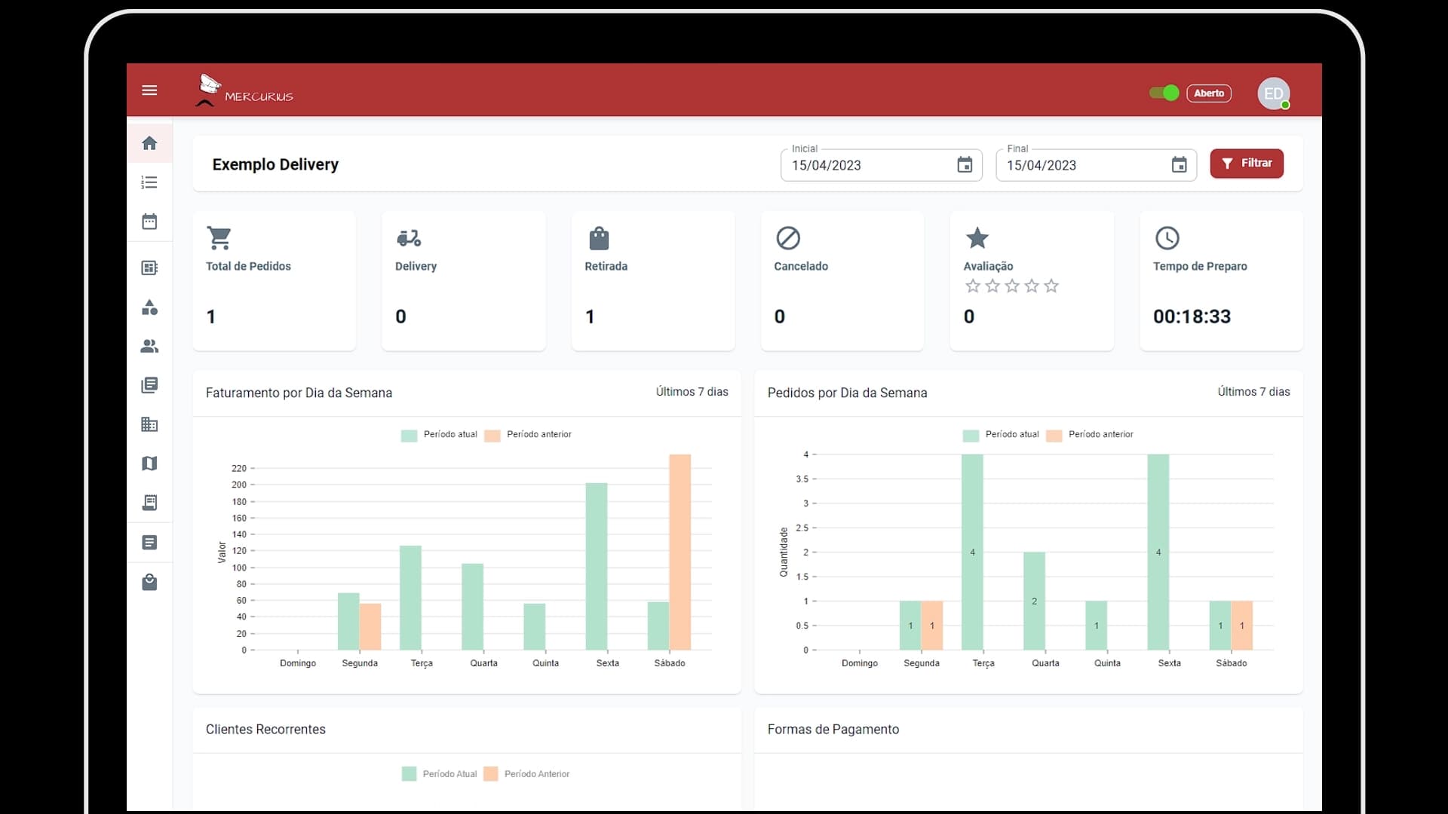Open the ED user avatar menu
Screen dimensions: 1448x814
1273,93
